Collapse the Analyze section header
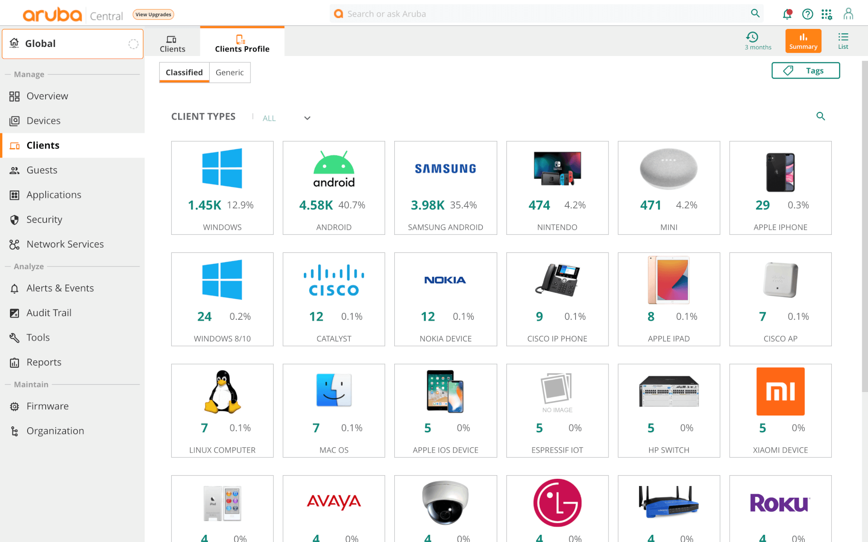Screen dimensions: 868x542 click(29, 266)
